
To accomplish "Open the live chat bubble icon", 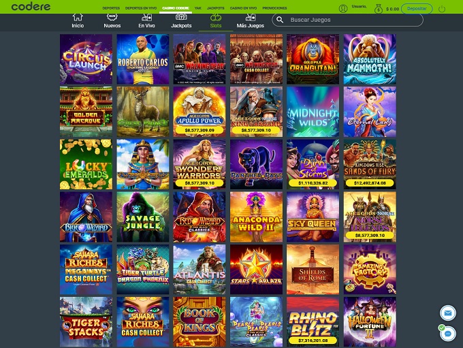I will [x=448, y=334].
